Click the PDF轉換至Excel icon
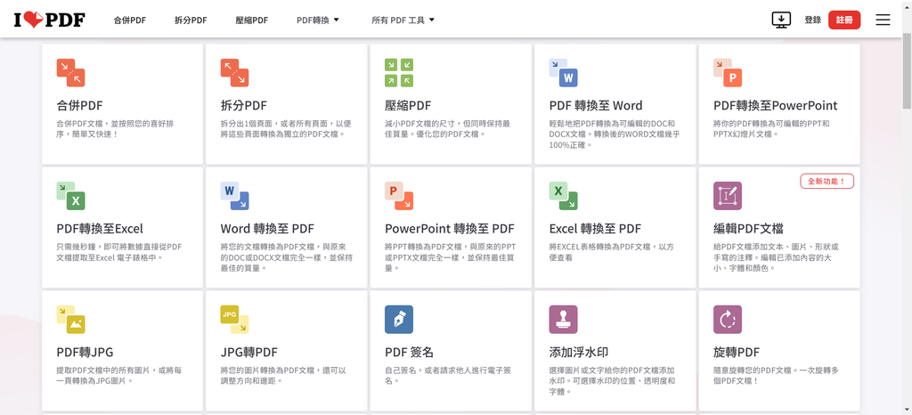The height and width of the screenshot is (415, 912). pyautogui.click(x=70, y=196)
